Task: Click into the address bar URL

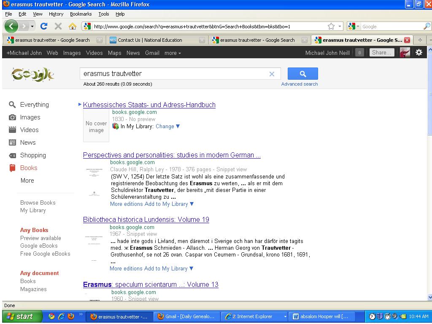Action: click(x=209, y=27)
